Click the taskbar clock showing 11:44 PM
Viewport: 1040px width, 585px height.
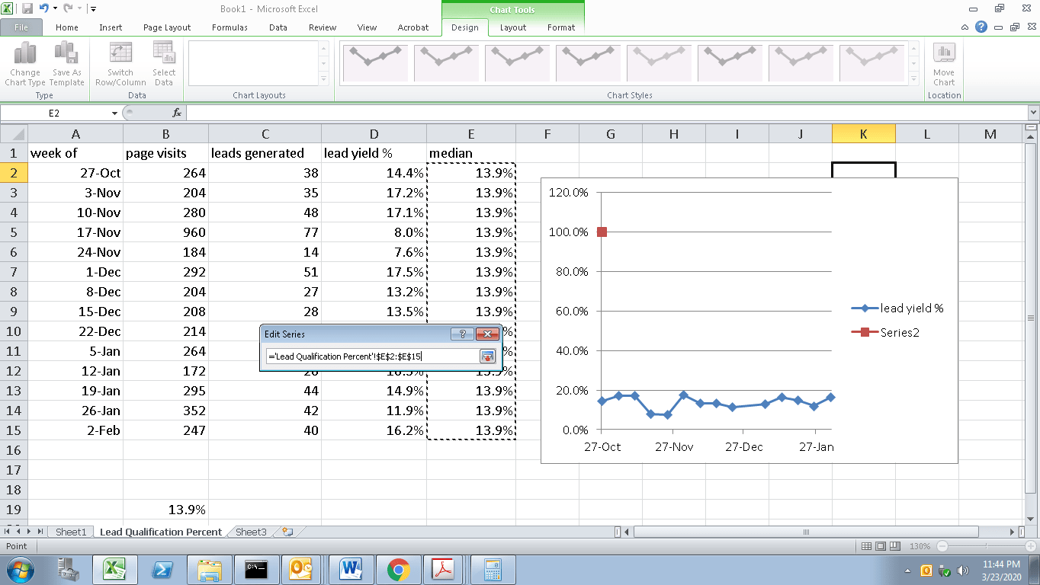(1001, 570)
